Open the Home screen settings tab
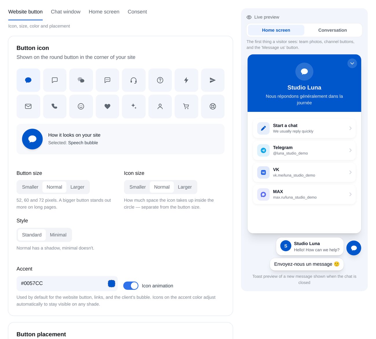Screen dimensions: 376x339 104,12
